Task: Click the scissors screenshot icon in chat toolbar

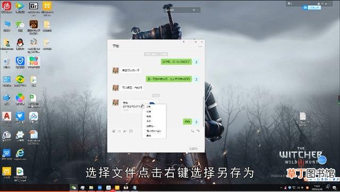Action: pyautogui.click(x=125, y=131)
